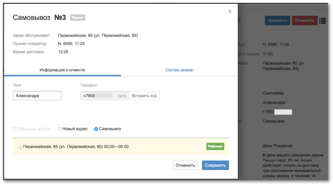Click the Изменить button in background page

pos(277,20)
